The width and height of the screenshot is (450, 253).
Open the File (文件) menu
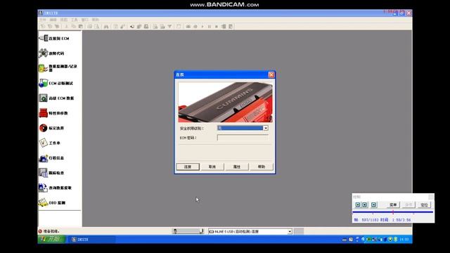point(43,20)
